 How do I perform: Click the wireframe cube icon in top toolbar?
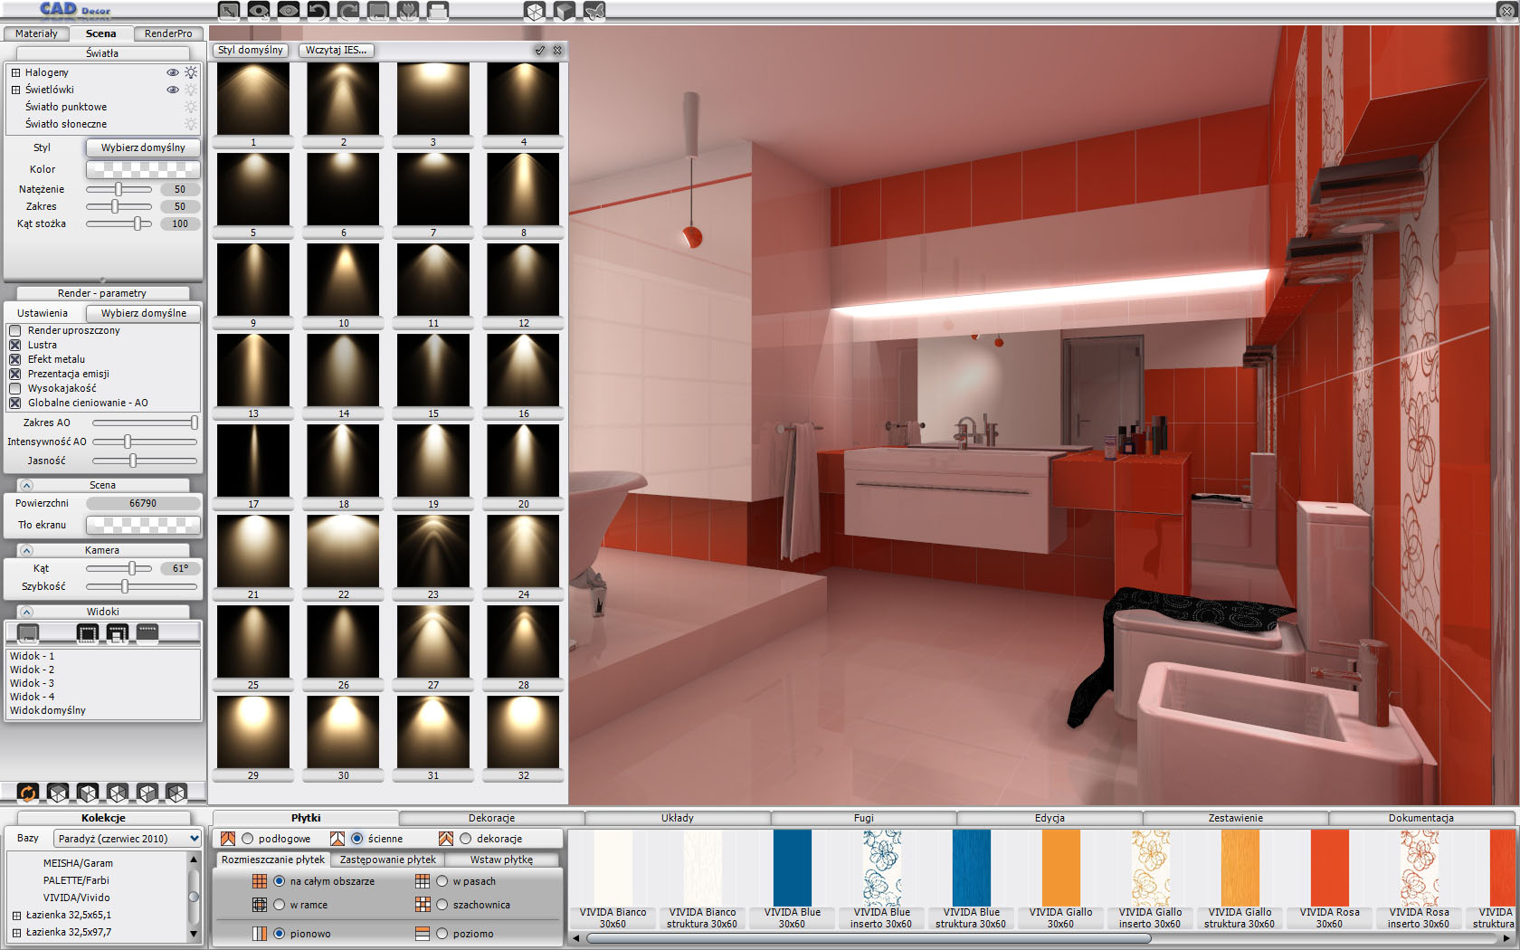point(535,11)
